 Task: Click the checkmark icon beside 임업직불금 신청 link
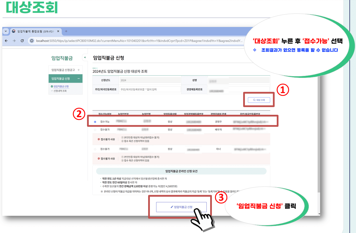52,86
